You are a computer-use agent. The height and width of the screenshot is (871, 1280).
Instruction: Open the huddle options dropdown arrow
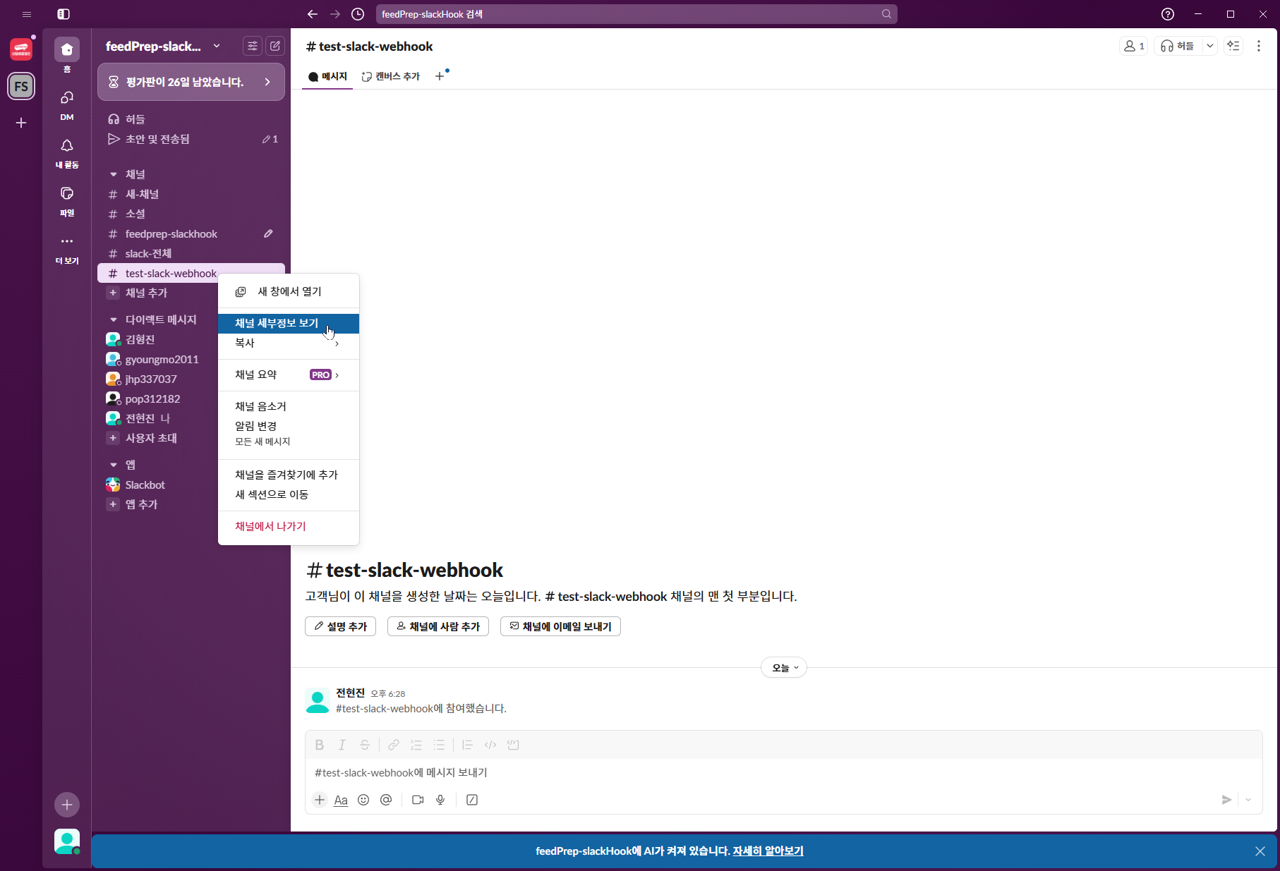coord(1209,46)
